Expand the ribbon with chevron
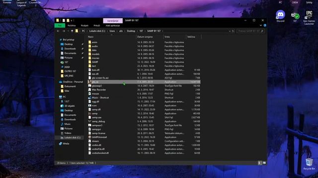Viewport: 318px width, 178px height. pyautogui.click(x=260, y=26)
